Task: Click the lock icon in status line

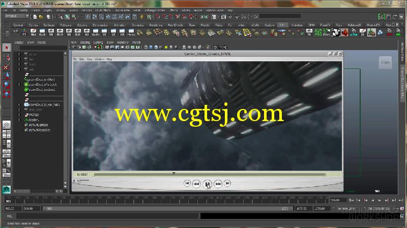Action: pos(142,17)
